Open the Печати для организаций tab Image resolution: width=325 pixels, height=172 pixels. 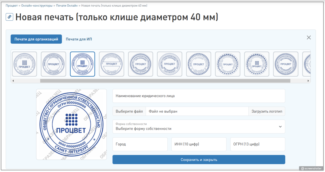[x=36, y=39]
